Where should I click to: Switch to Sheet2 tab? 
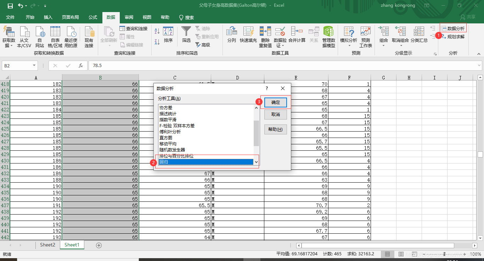[47, 245]
